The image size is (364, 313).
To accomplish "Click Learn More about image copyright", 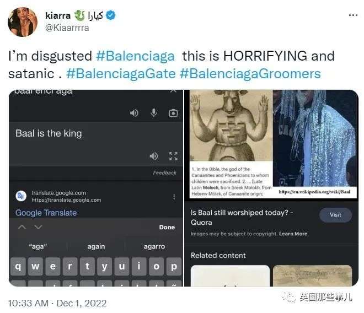I will coord(293,234).
